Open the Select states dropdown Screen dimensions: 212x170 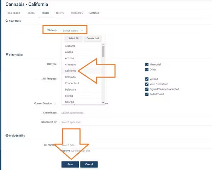coord(72,30)
